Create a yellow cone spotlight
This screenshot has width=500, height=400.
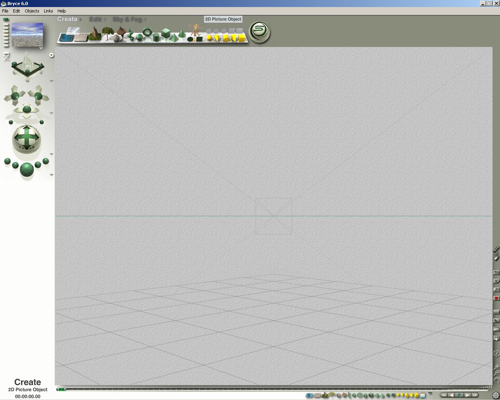click(x=217, y=38)
